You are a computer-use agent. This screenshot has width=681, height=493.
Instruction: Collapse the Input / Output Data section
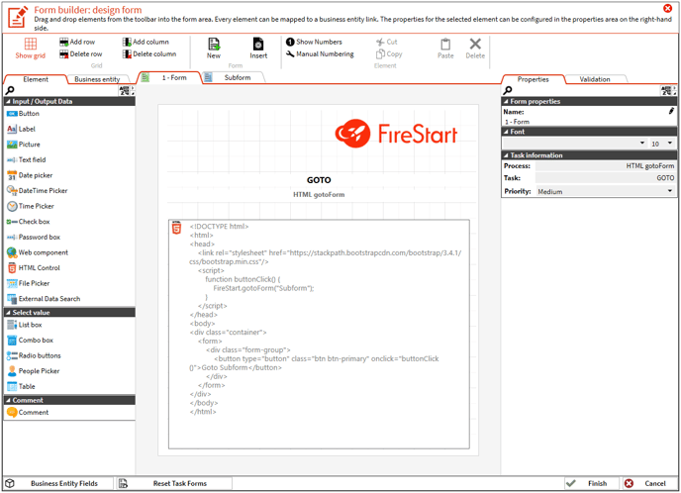click(x=69, y=101)
